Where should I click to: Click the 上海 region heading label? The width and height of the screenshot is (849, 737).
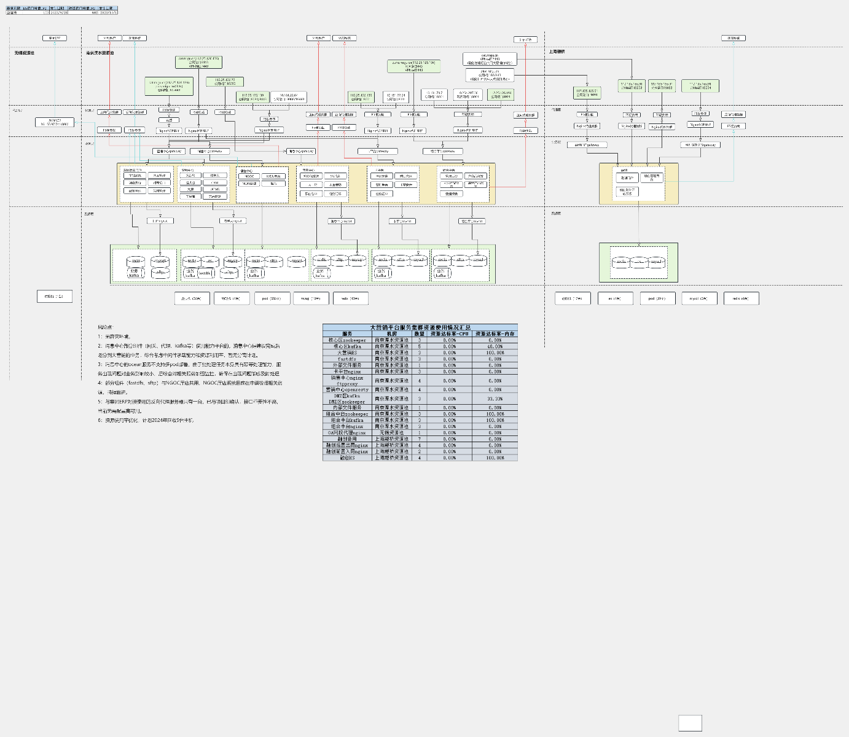point(557,52)
